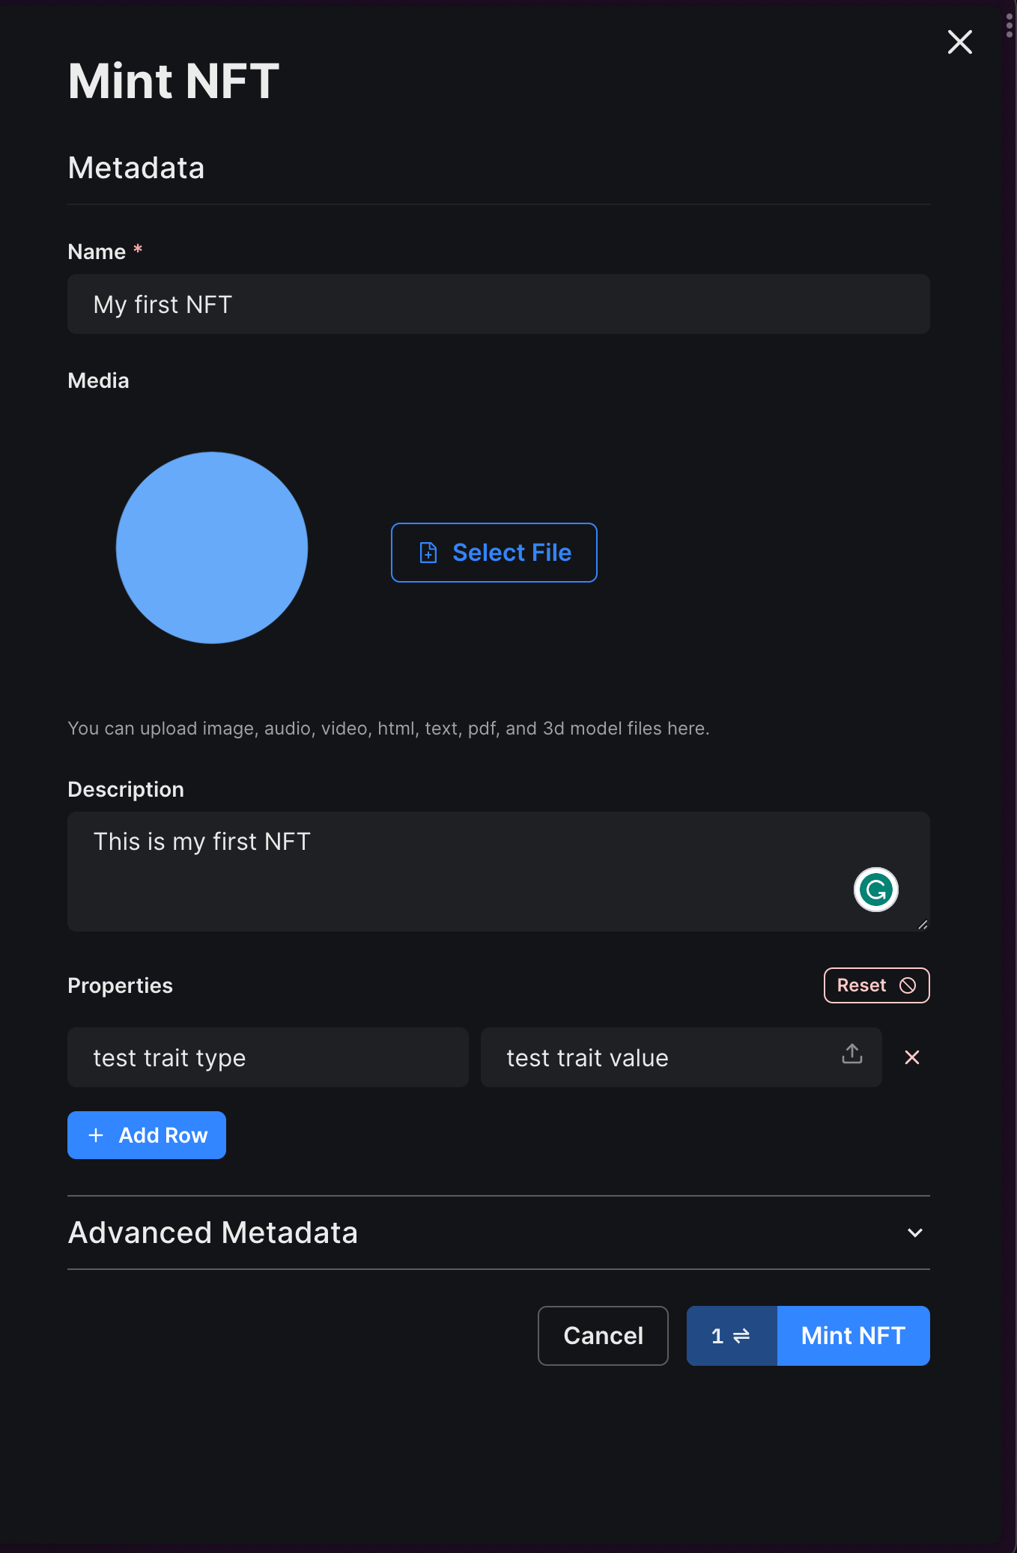
Task: Reset the Properties section
Action: (876, 985)
